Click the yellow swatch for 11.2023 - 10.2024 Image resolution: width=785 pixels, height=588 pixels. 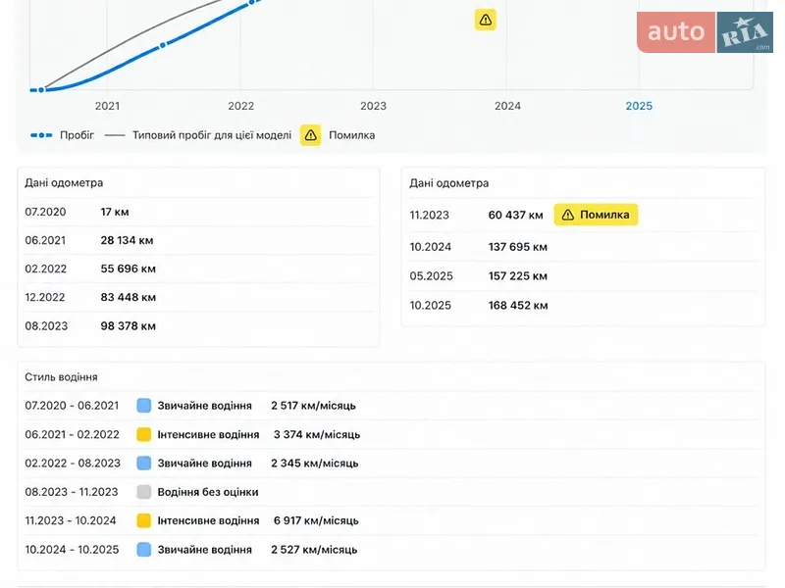(x=143, y=520)
